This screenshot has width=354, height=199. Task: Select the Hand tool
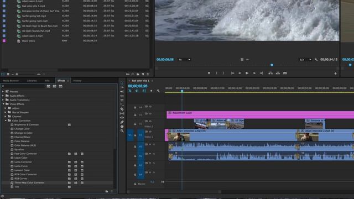(122, 127)
